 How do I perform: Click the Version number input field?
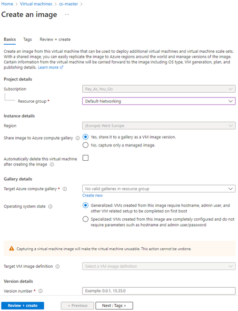click(x=159, y=291)
